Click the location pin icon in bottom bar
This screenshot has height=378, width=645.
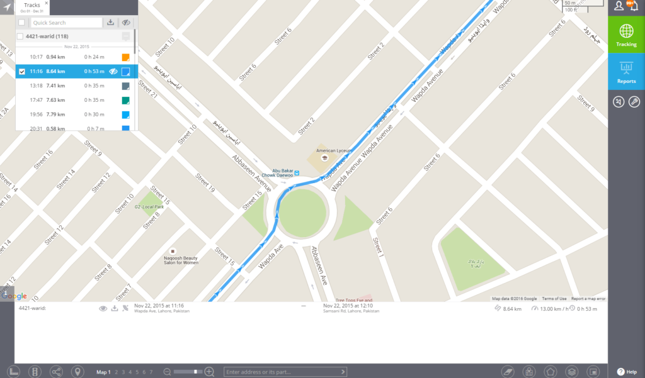[x=77, y=372]
